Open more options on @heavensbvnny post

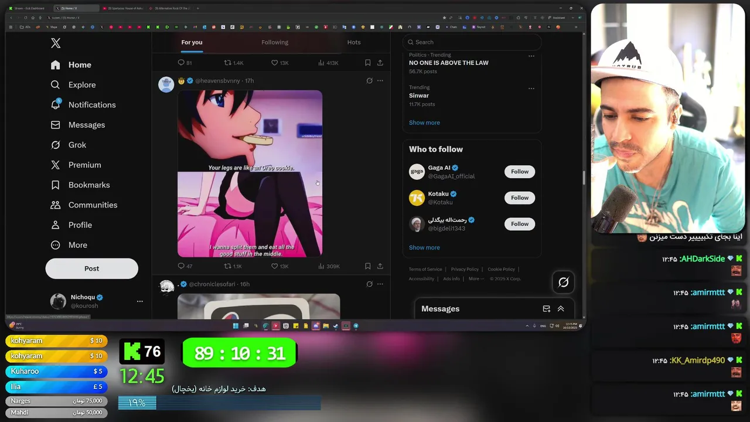click(380, 81)
